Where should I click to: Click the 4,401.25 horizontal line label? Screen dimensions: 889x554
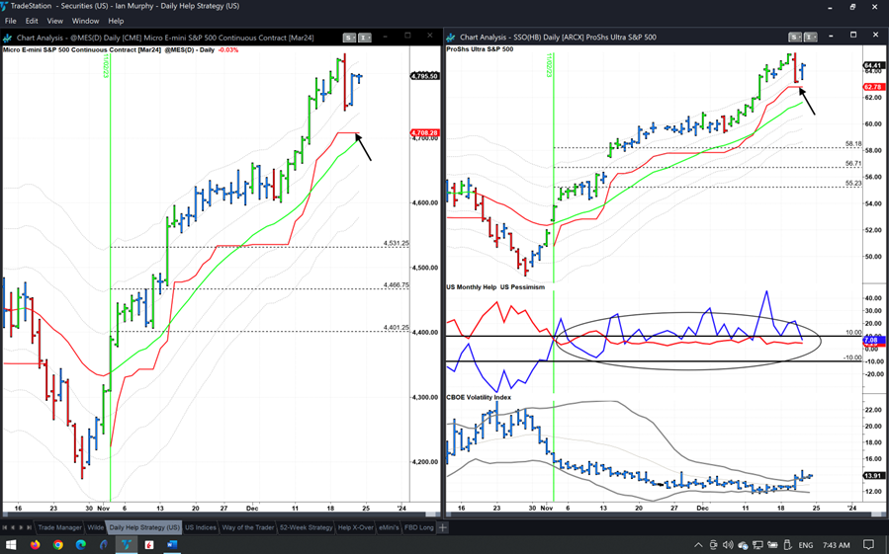point(396,328)
